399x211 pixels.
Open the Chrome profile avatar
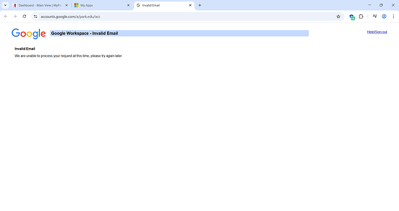[384, 17]
